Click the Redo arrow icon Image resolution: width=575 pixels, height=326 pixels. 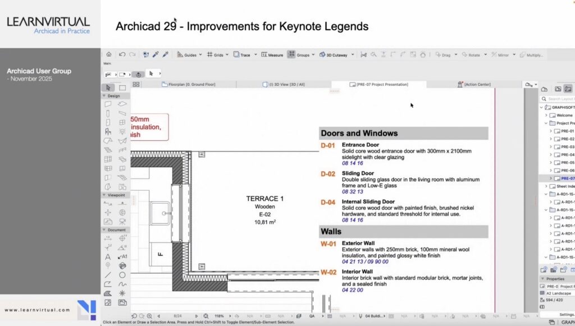[x=133, y=54]
